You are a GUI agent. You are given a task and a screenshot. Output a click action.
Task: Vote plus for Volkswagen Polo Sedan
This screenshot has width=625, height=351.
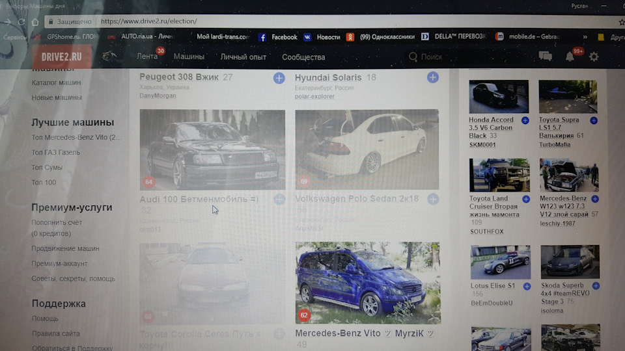pyautogui.click(x=433, y=199)
